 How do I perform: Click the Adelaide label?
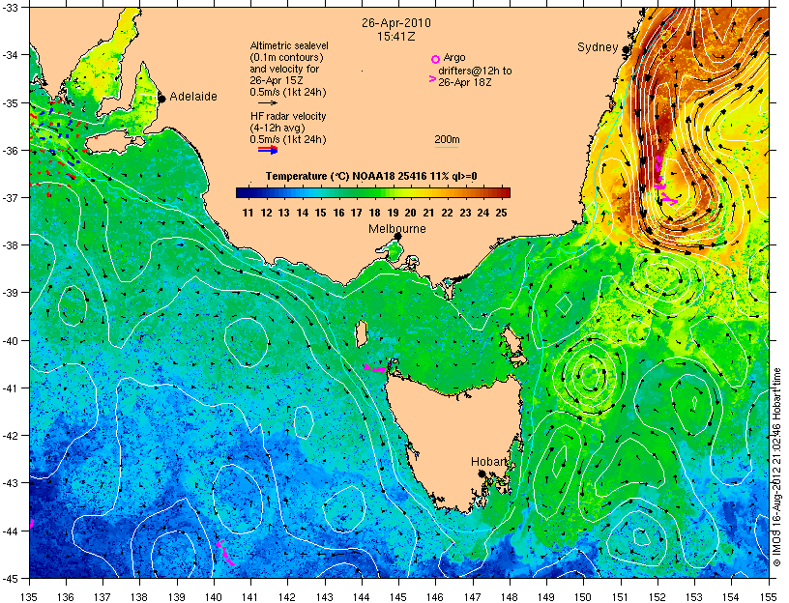tap(193, 96)
